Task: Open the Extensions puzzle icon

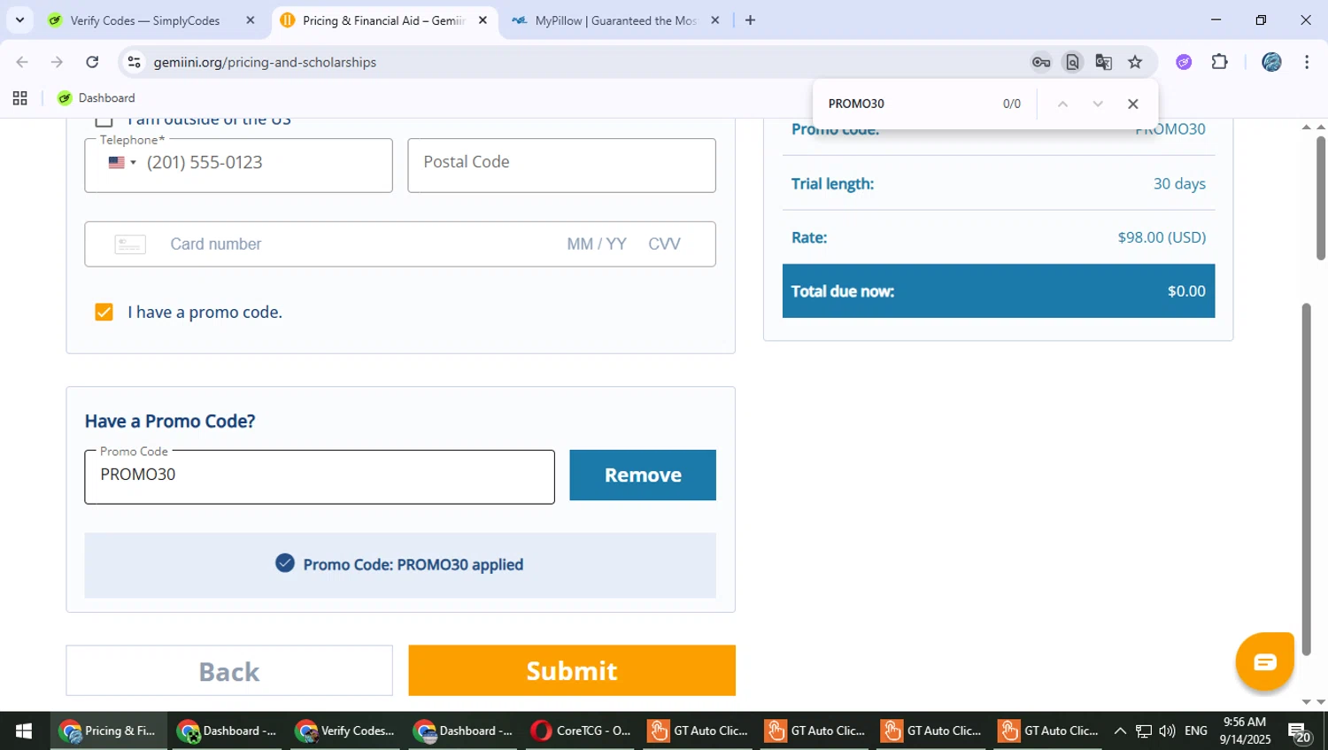Action: [x=1220, y=62]
